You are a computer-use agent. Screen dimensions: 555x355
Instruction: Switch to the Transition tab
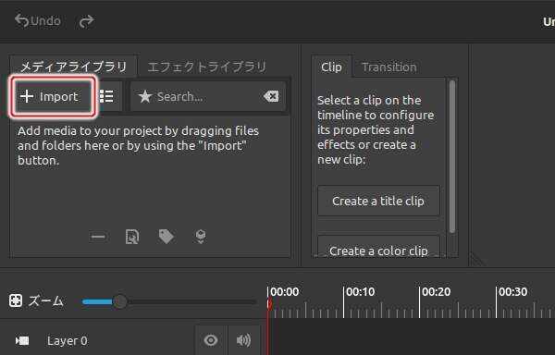pos(389,67)
